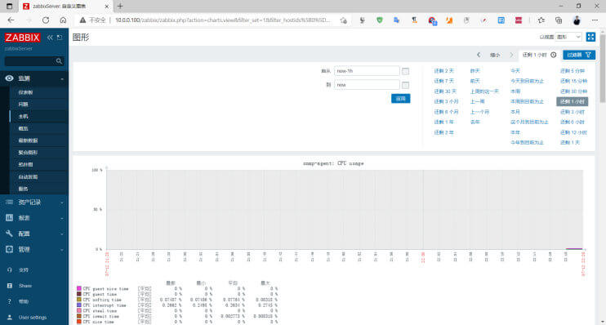Expand the 管理 menu section
Viewport: 606px width, 325px height.
[x=62, y=250]
